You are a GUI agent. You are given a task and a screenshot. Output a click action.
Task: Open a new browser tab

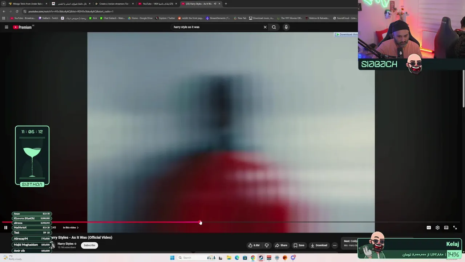pos(226,4)
